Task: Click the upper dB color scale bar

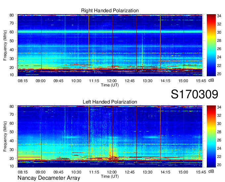Action: 211,45
